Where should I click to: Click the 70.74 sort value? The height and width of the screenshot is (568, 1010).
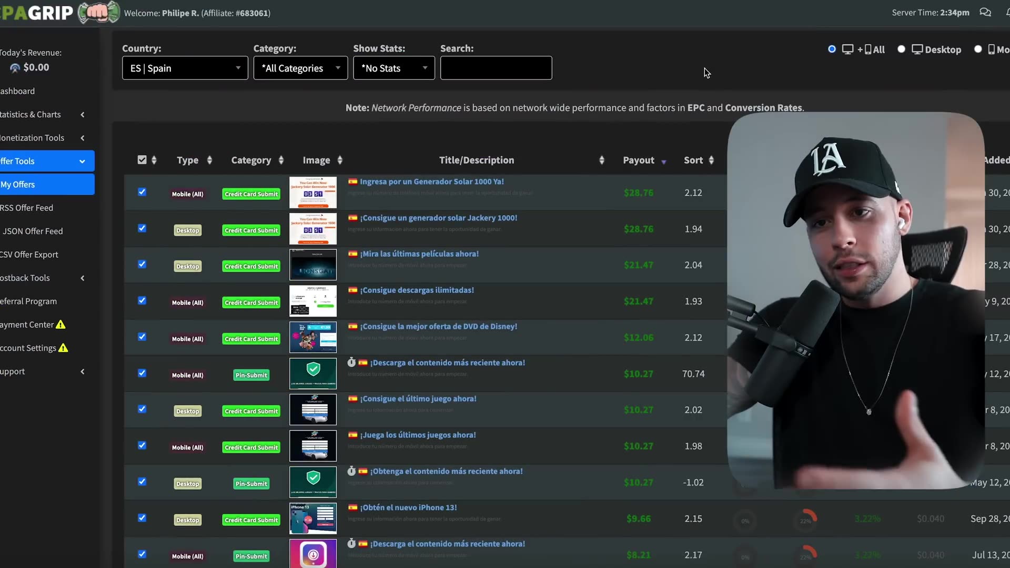click(x=693, y=374)
